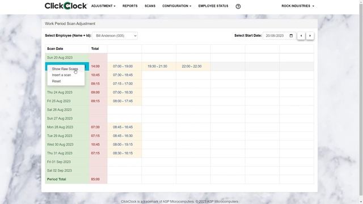
Task: Open the employee selector showing Bill Anderson
Action: point(115,36)
